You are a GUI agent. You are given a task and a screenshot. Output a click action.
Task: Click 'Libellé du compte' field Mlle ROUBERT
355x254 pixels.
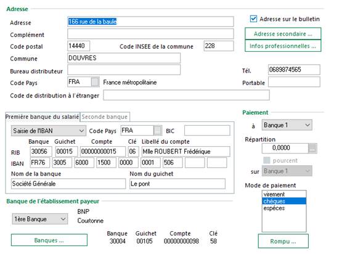coord(186,151)
